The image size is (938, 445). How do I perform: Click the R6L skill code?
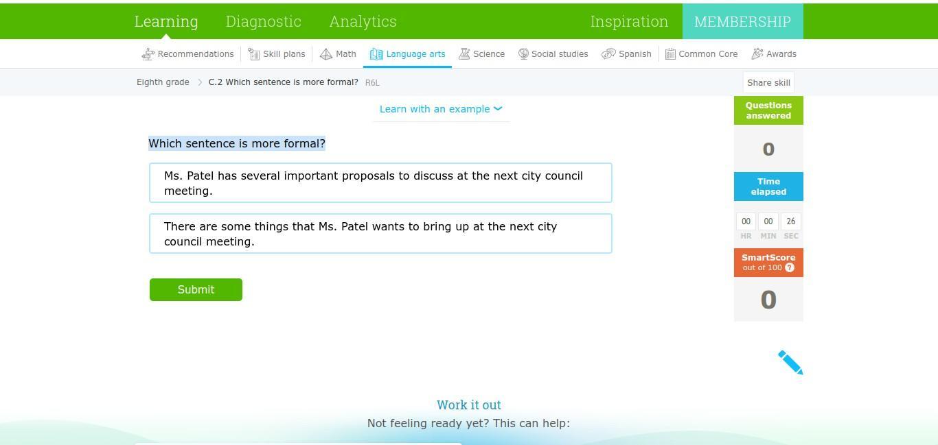click(x=372, y=83)
